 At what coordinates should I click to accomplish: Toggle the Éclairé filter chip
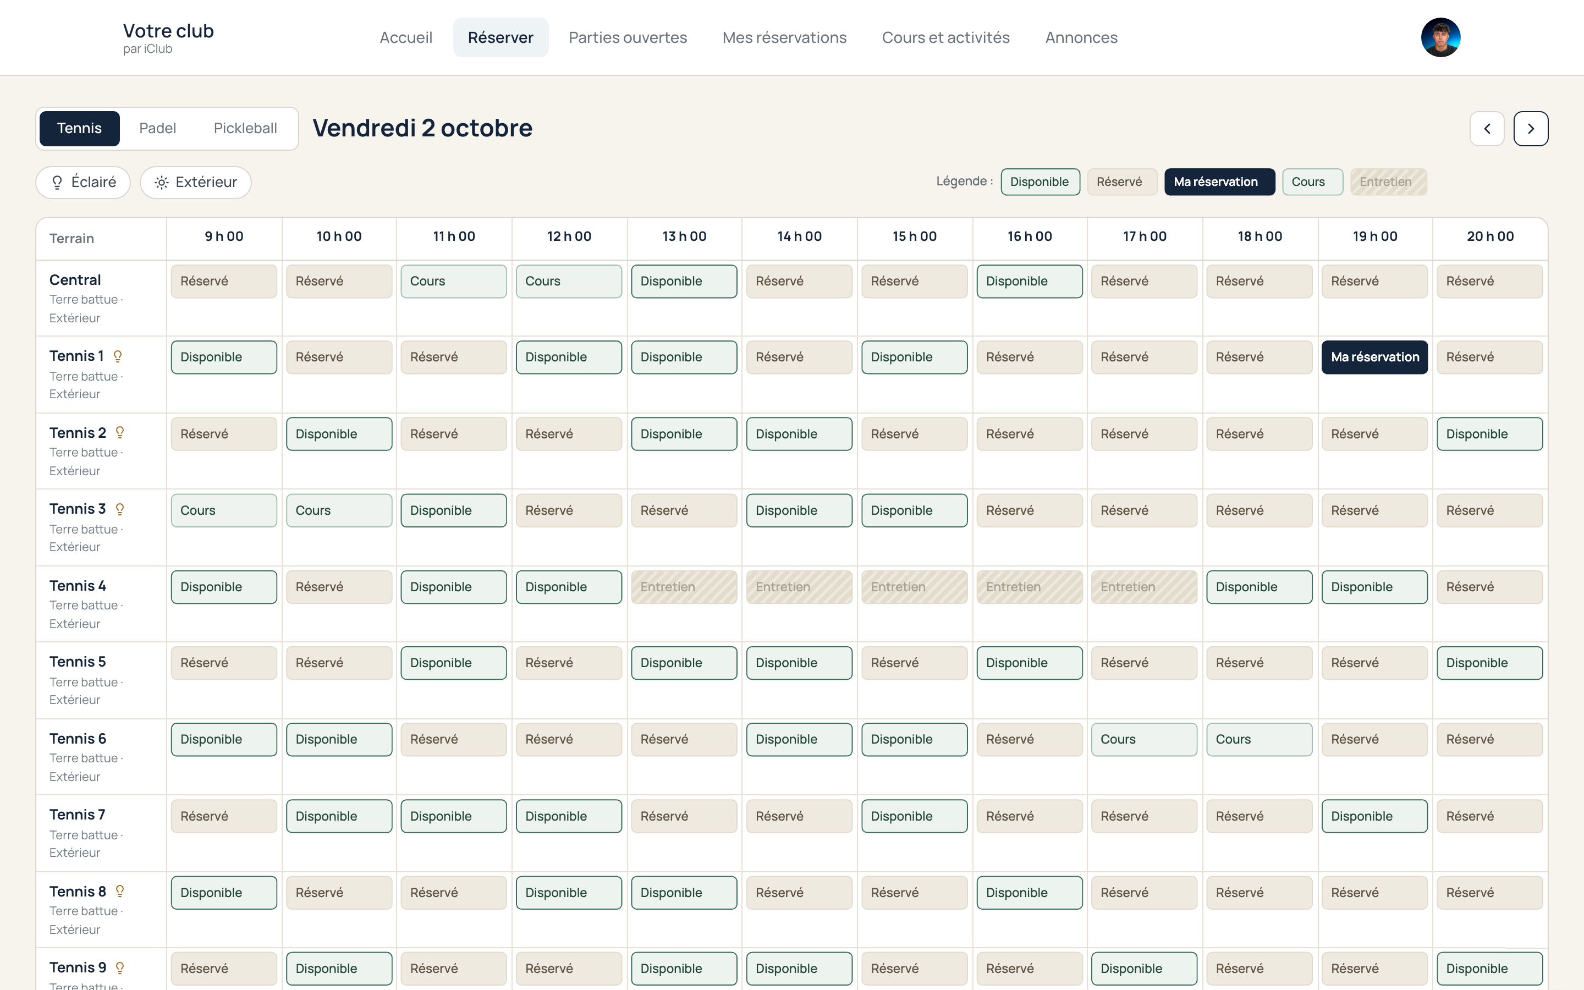83,182
